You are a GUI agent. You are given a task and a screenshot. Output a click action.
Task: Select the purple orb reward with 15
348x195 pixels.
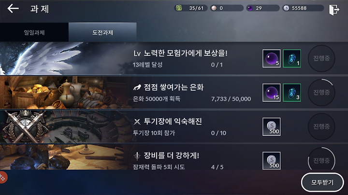pyautogui.click(x=272, y=93)
